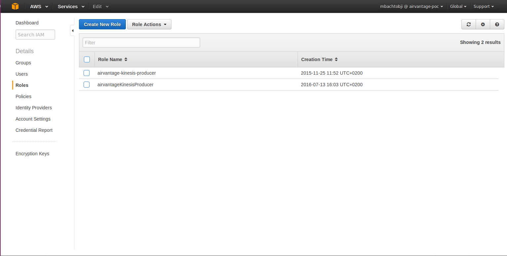Sort by Role Name column arrows

[x=126, y=59]
